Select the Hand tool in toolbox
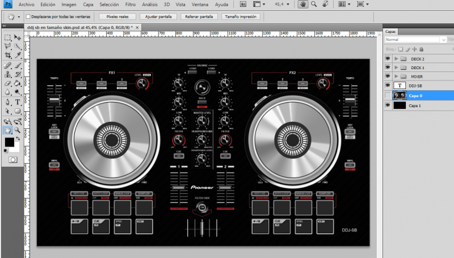The width and height of the screenshot is (454, 258). point(8,130)
